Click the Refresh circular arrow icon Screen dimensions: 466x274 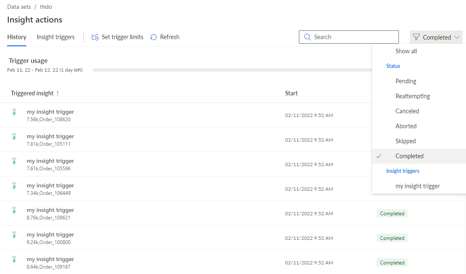coord(153,37)
